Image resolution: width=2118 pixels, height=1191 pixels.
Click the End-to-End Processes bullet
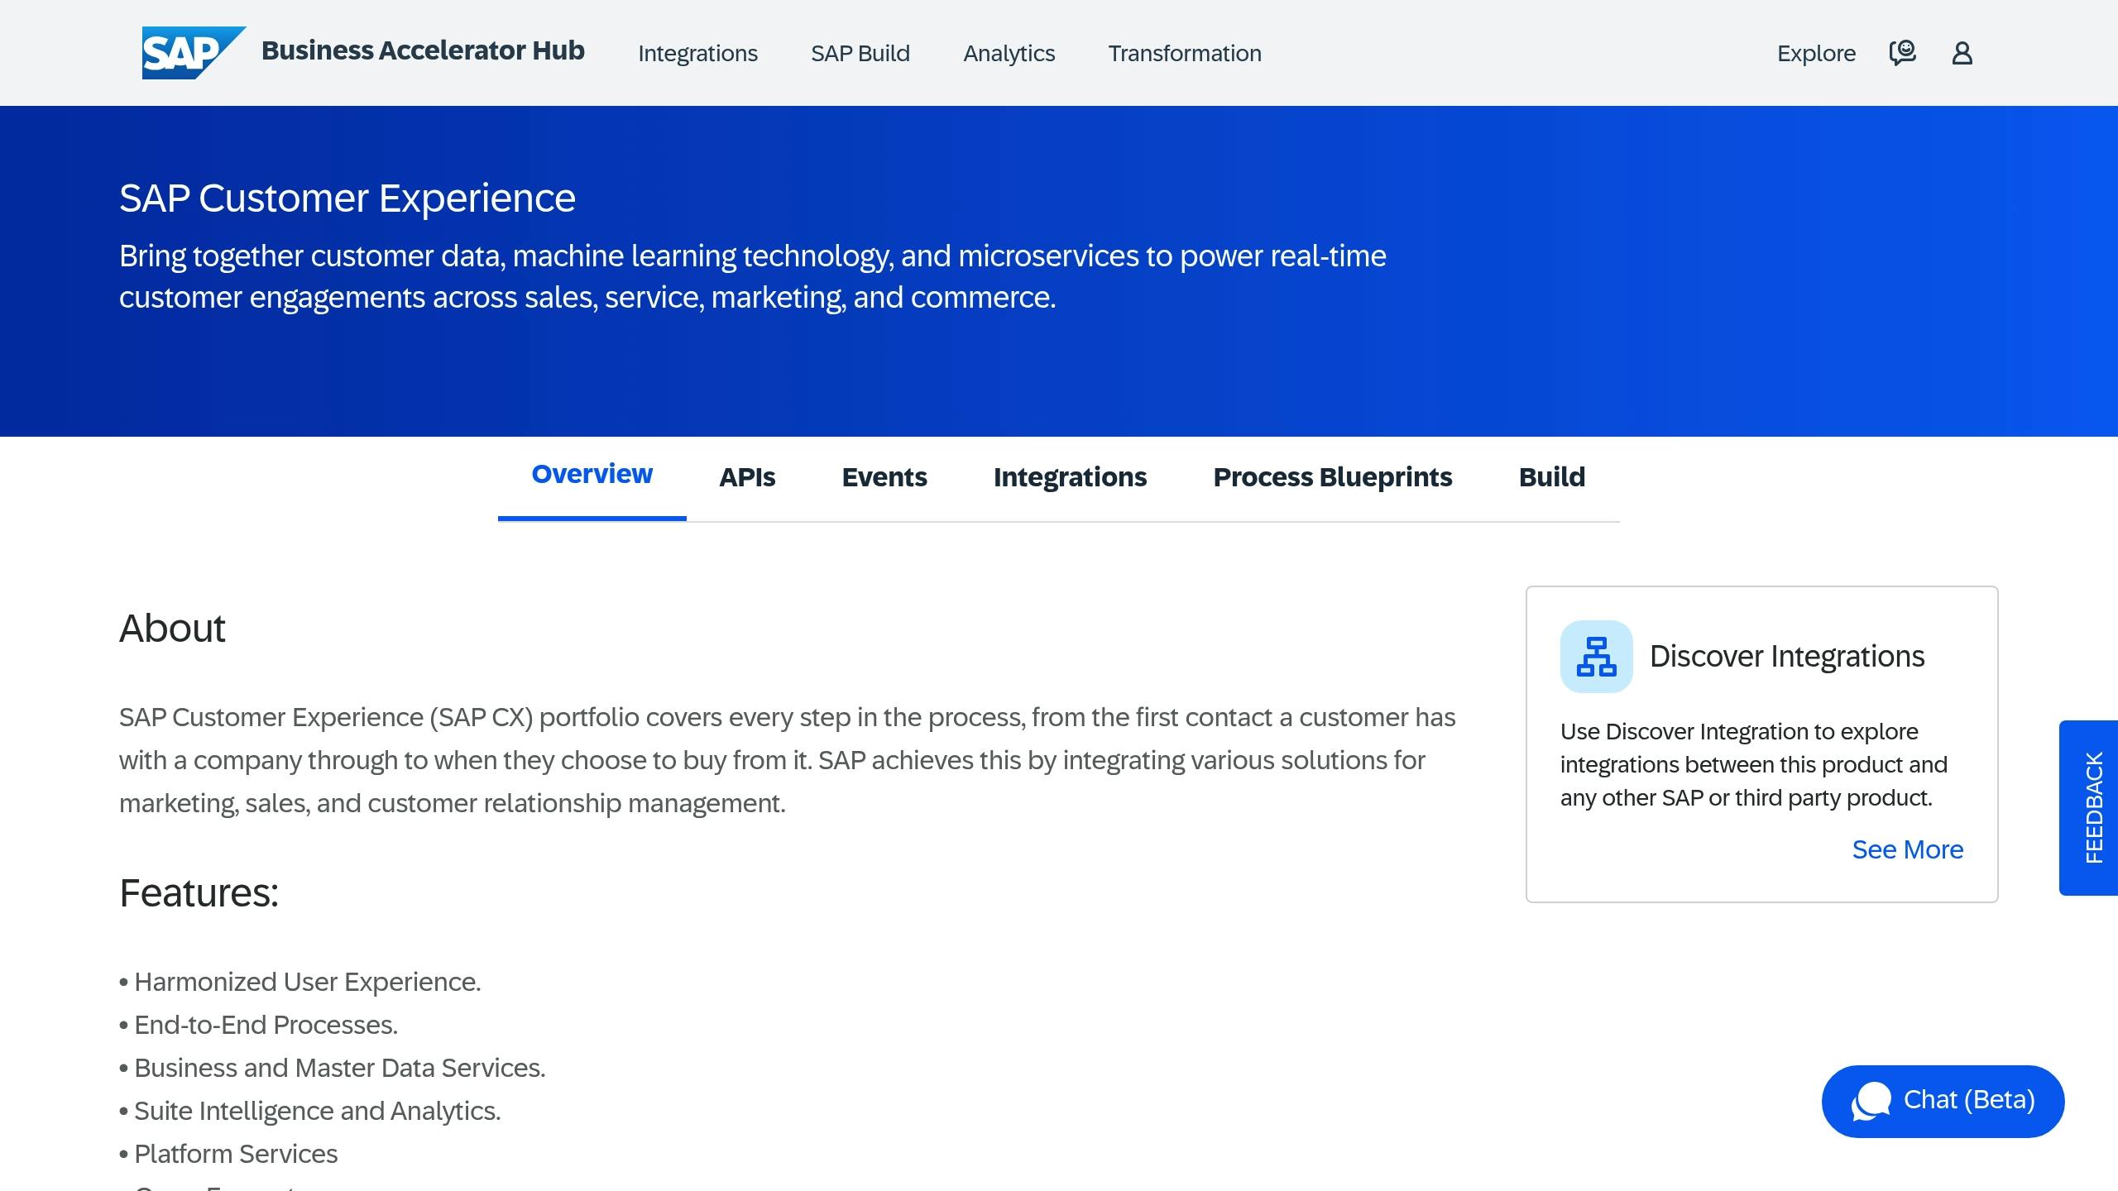tap(258, 1025)
